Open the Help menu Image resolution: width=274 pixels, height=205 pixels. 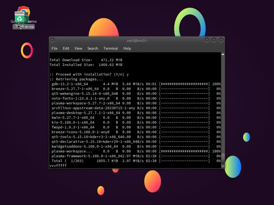127,49
